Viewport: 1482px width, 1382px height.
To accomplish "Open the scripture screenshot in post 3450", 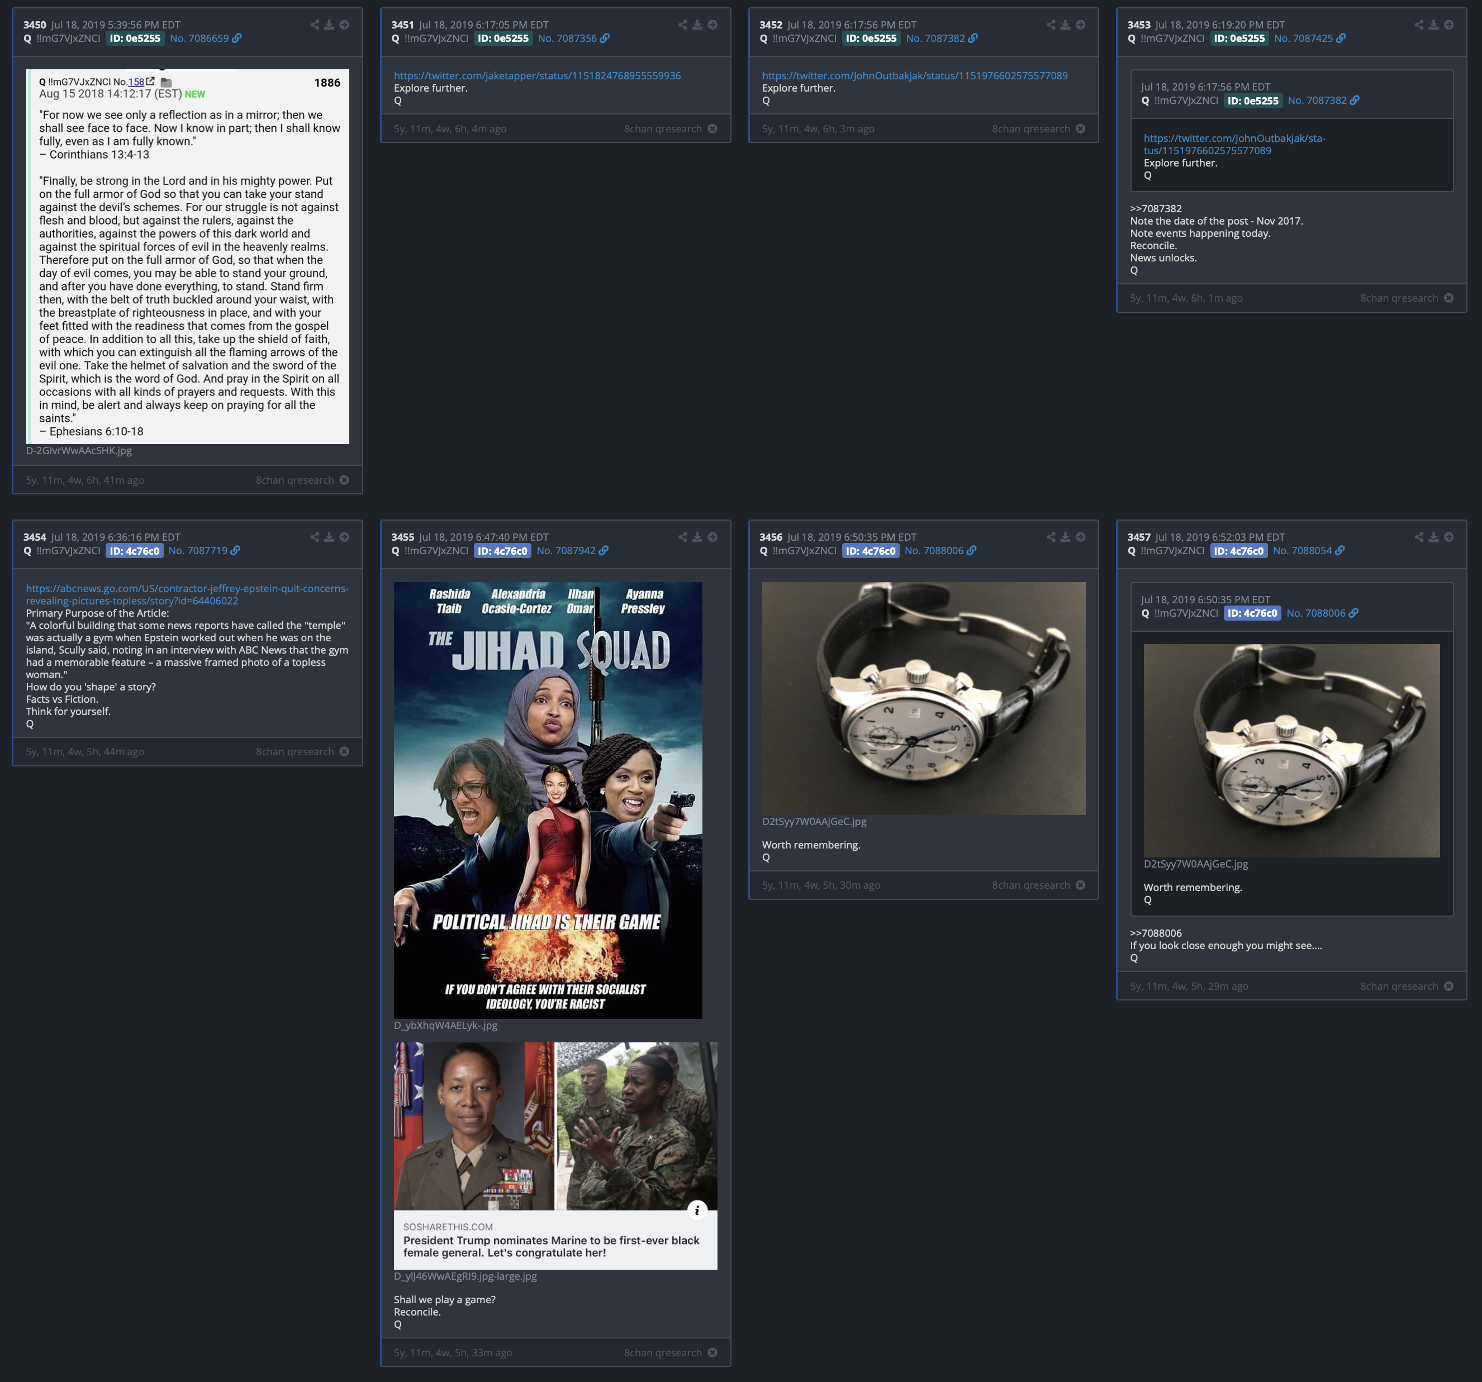I will tap(187, 257).
